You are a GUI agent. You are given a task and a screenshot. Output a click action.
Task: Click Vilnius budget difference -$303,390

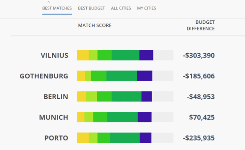[x=199, y=56]
